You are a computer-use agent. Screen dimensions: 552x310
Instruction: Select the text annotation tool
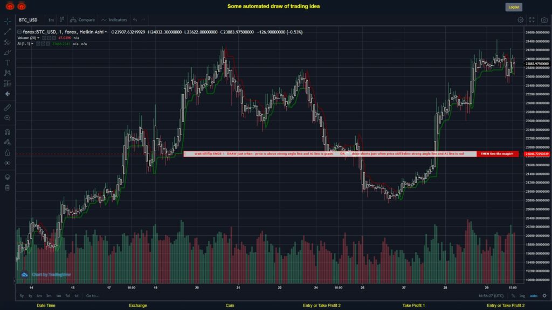tap(8, 62)
